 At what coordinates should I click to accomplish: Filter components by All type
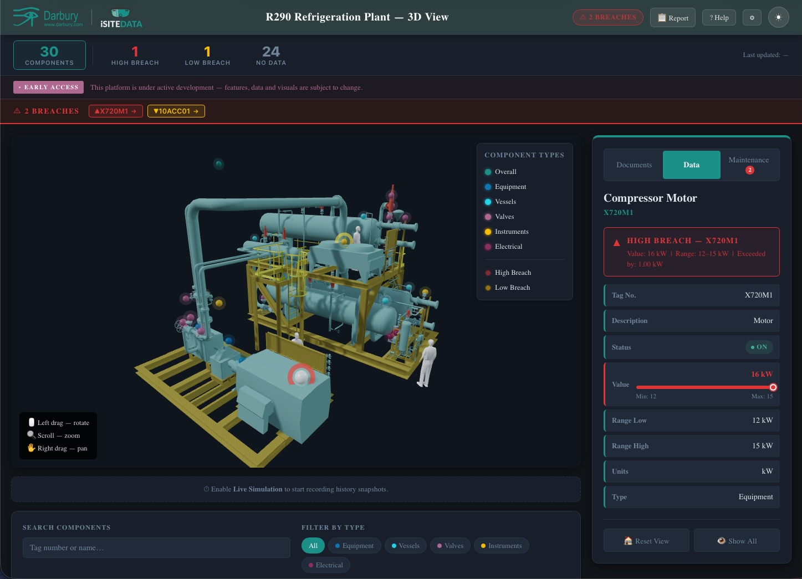tap(313, 546)
